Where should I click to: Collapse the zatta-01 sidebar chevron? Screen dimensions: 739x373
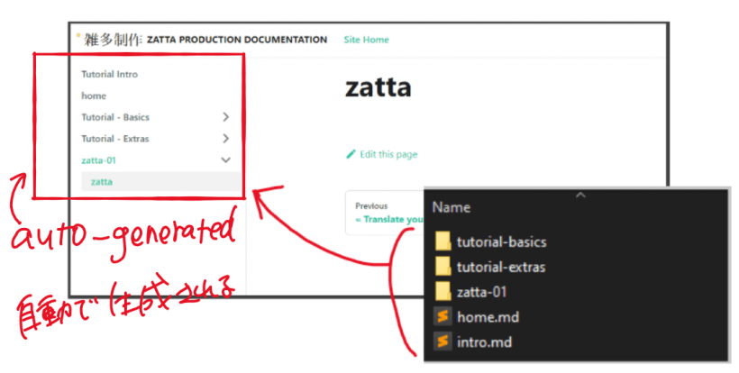point(225,160)
